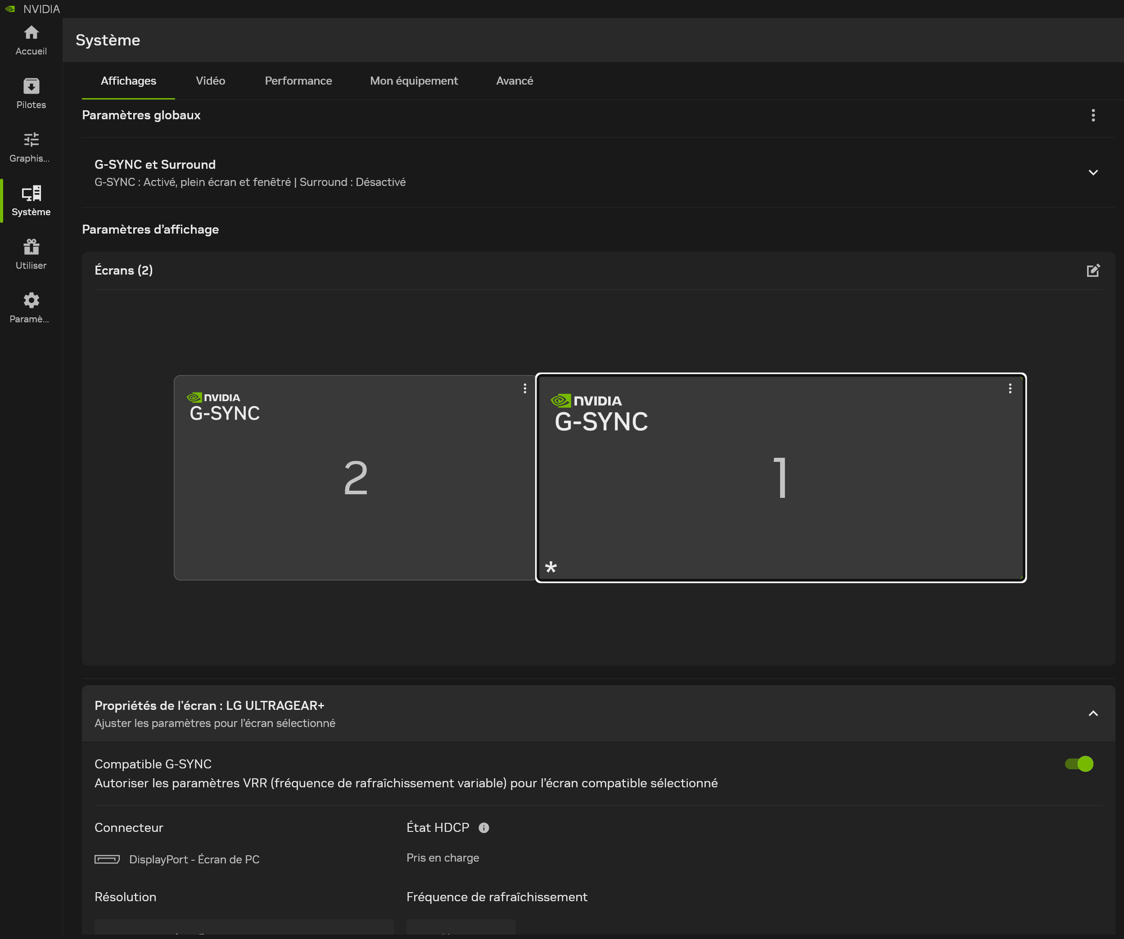Click the primary display asterisk marker

551,568
